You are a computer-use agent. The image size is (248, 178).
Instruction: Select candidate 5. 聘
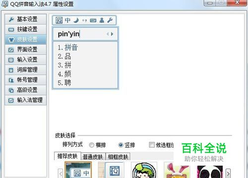[x=64, y=83]
